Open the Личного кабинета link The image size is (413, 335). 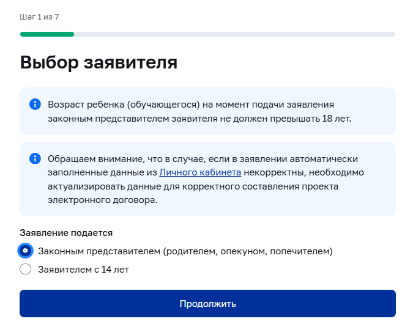tap(200, 172)
